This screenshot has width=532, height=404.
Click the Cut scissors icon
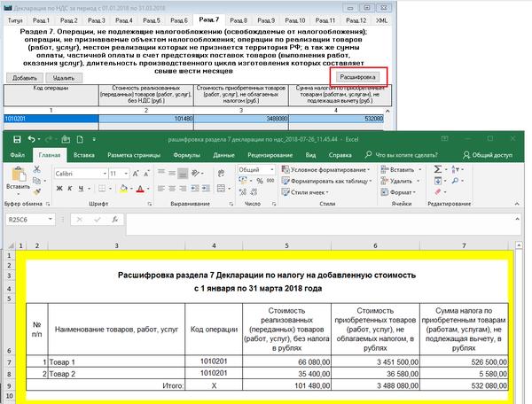pos(36,169)
